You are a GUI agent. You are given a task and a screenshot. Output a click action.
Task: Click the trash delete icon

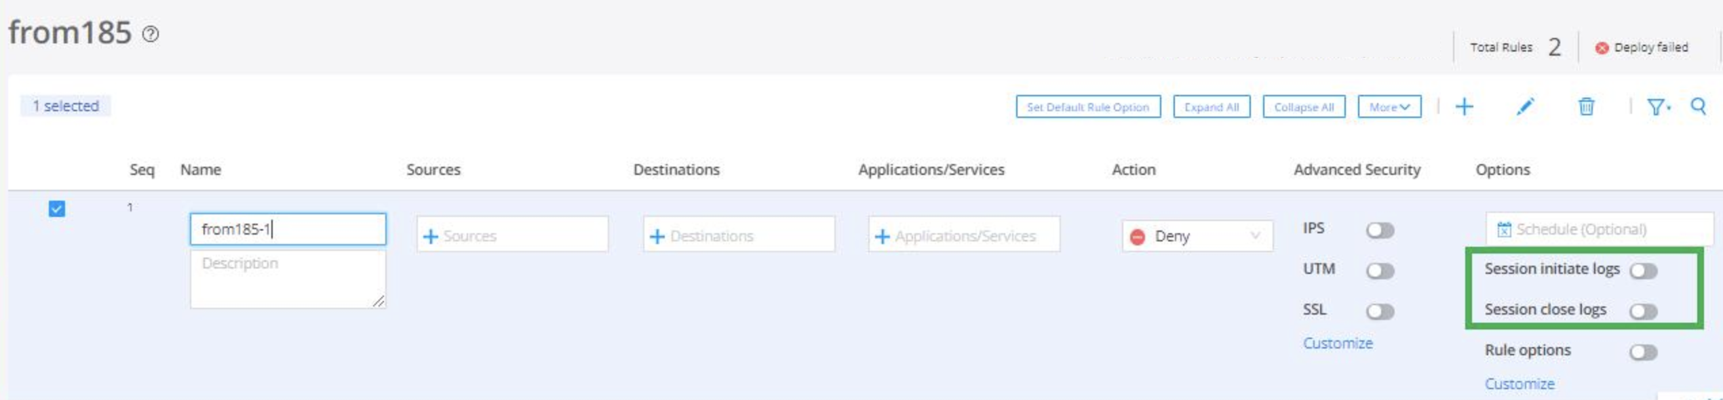click(x=1585, y=106)
